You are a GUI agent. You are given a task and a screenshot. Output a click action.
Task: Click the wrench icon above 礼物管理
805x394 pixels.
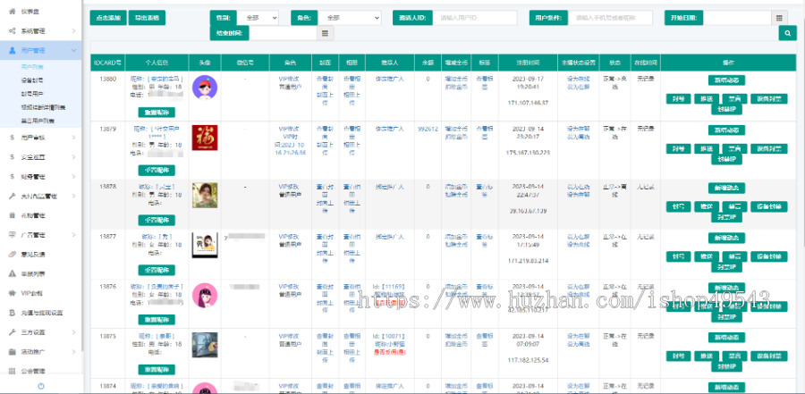12,196
